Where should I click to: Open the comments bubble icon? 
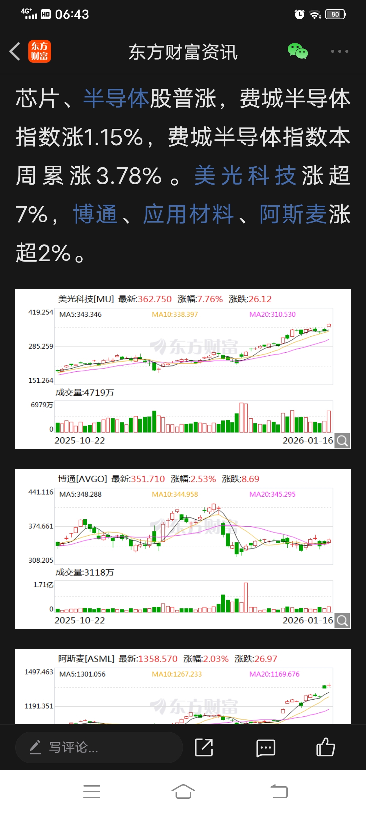coord(266,748)
